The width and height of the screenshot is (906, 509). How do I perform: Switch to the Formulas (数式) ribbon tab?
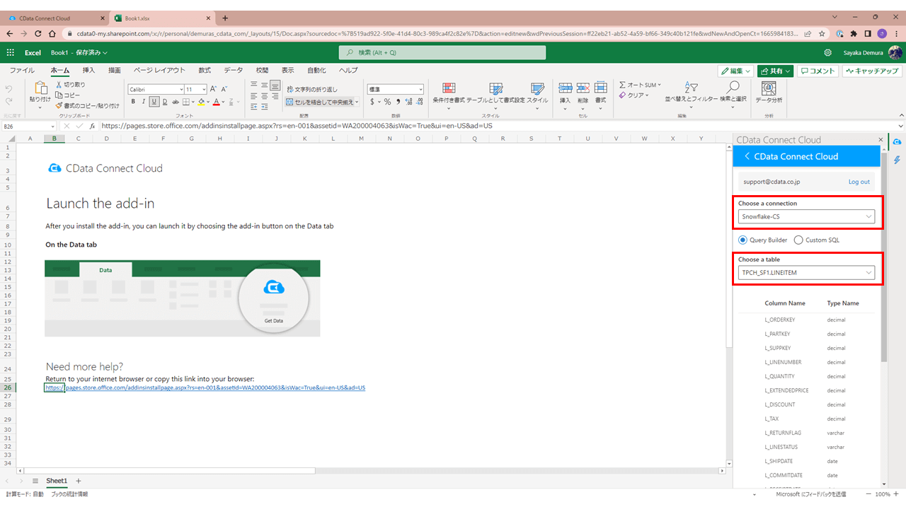[x=205, y=71]
